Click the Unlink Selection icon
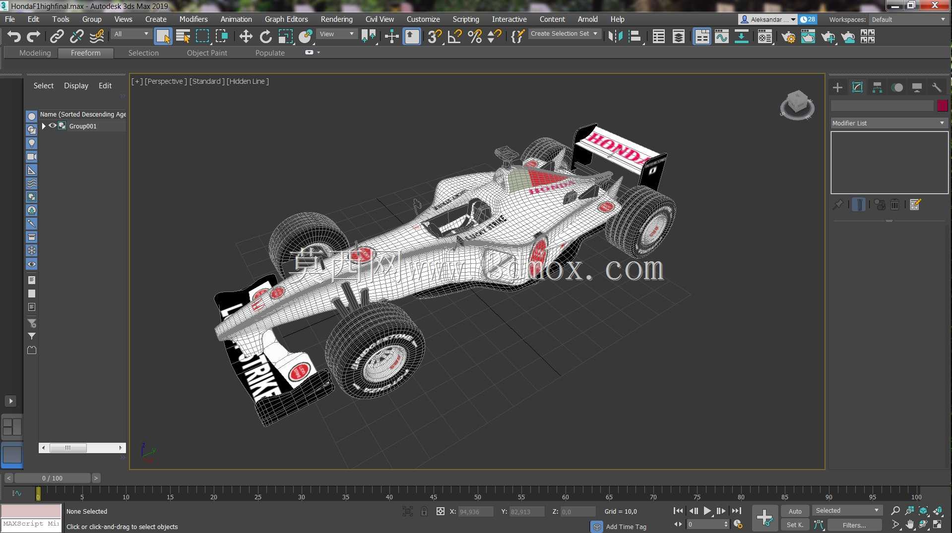The height and width of the screenshot is (533, 952). pos(77,37)
